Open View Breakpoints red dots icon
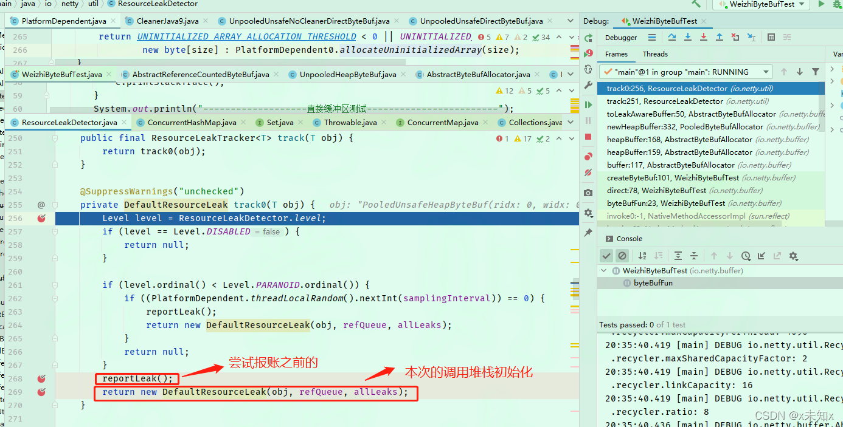The height and width of the screenshot is (427, 843). 588,157
